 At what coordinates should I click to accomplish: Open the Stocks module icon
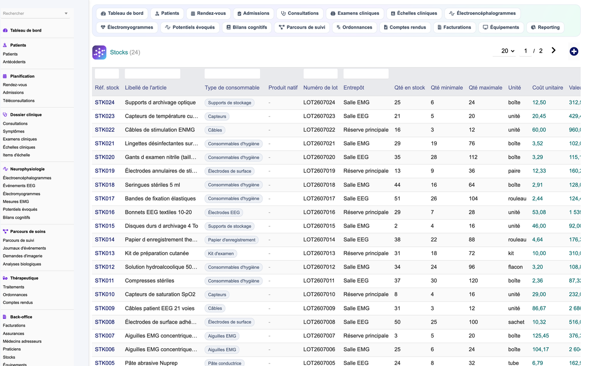pyautogui.click(x=99, y=52)
